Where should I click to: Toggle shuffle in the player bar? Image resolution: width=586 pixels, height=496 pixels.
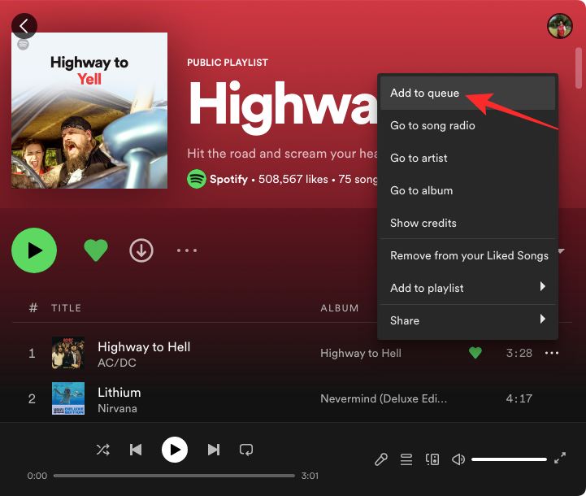pos(102,450)
